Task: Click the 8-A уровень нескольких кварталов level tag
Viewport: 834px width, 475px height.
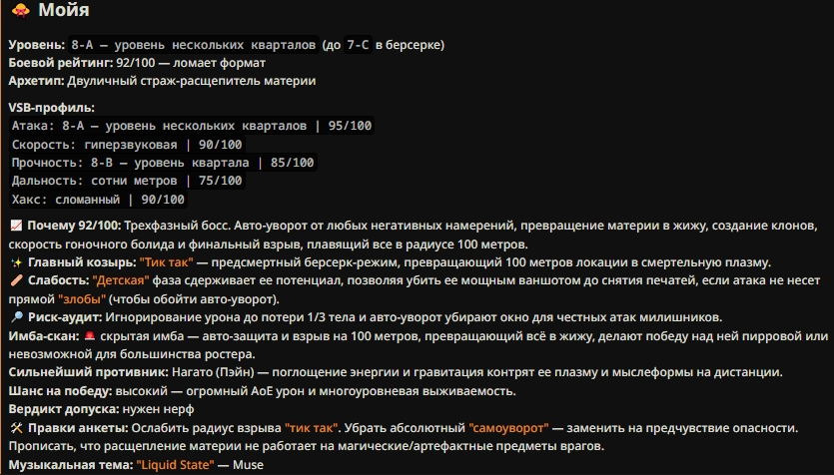Action: tap(194, 45)
